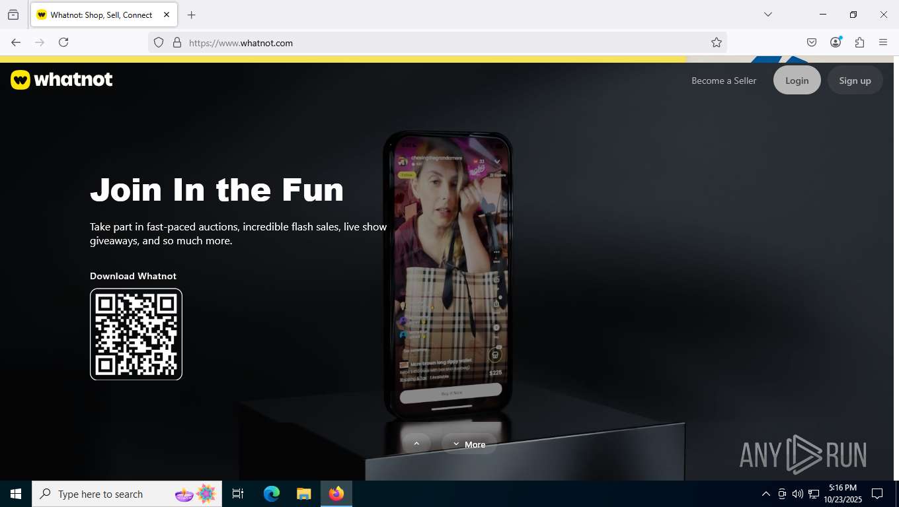Reload the page
The image size is (899, 507).
coord(63,42)
